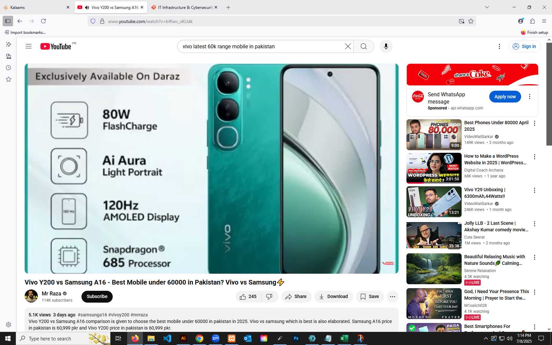Open more actions ellipsis below the video
Viewport: 552px width, 345px height.
click(392, 296)
